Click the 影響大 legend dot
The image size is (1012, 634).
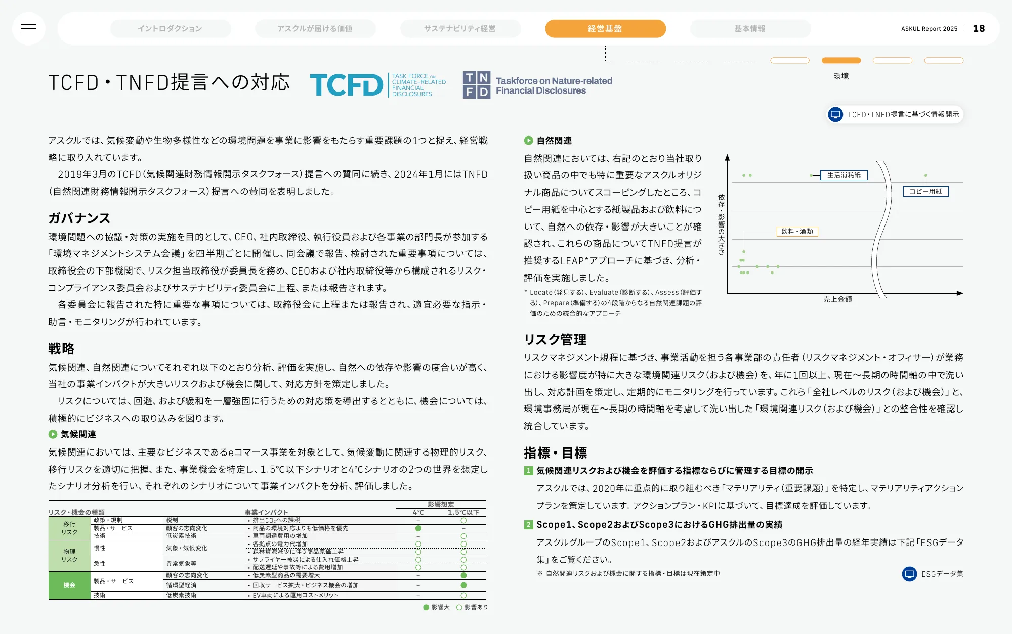click(x=426, y=608)
